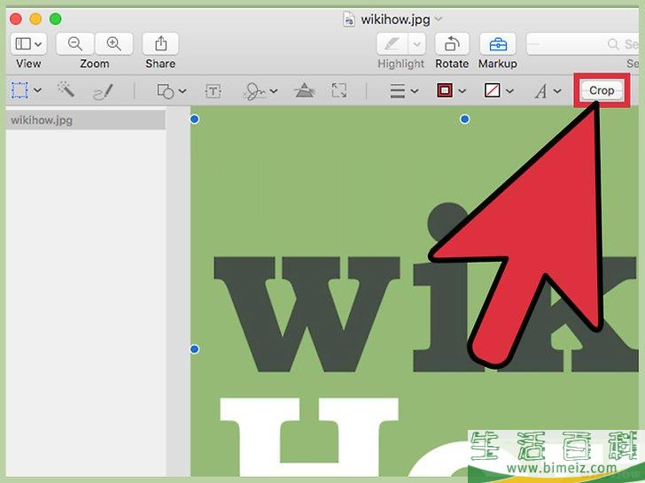Viewport: 645px width, 483px height.
Task: Expand the Border Color chevron
Action: pyautogui.click(x=462, y=91)
